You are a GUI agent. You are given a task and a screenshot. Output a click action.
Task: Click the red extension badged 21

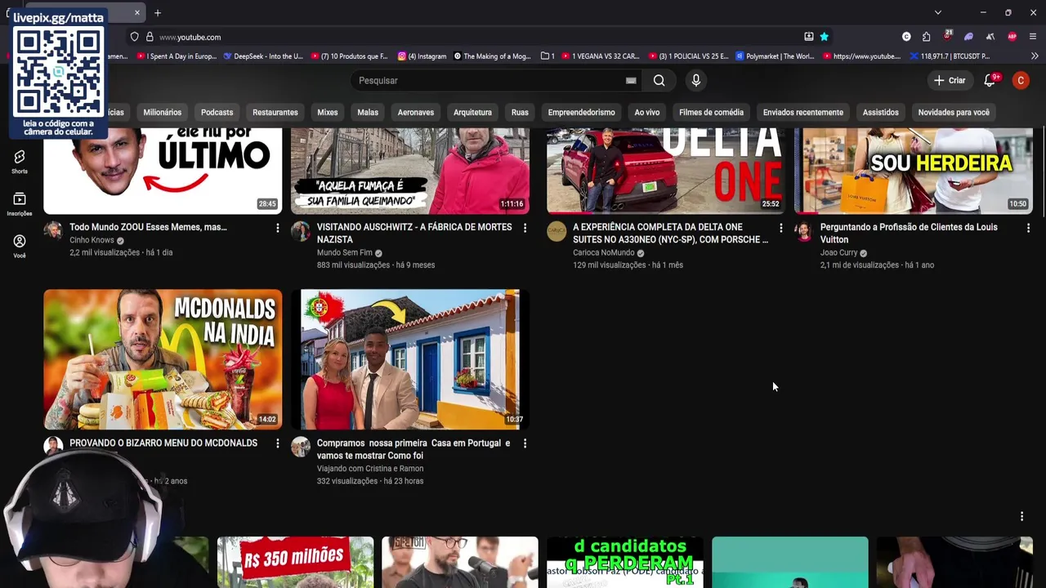click(x=947, y=36)
